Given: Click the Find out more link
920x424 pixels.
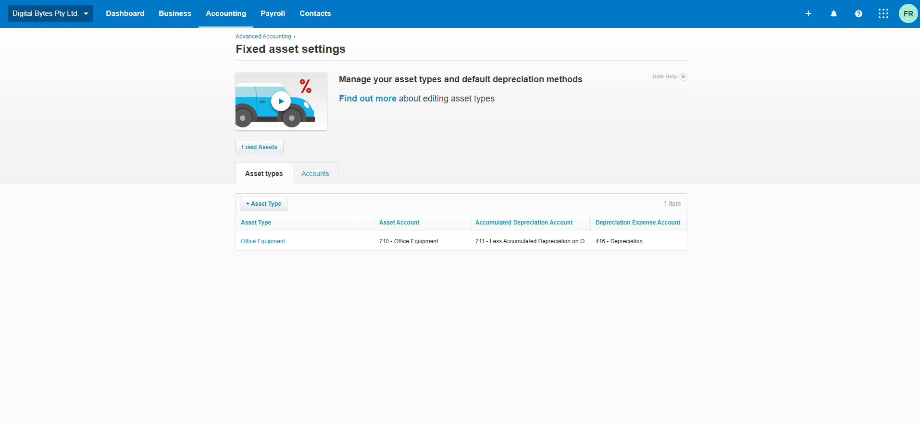Looking at the screenshot, I should (x=368, y=99).
